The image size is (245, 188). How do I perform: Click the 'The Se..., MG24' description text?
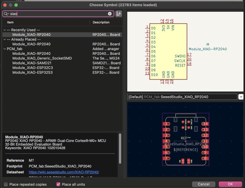coord(106,58)
